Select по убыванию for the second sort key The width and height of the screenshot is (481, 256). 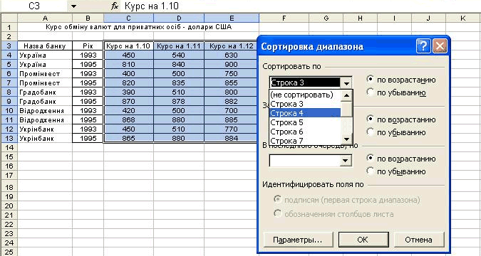(396, 132)
